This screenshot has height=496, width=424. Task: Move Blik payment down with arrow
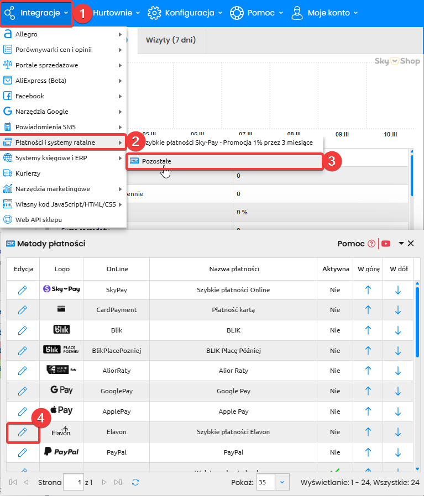pos(397,330)
